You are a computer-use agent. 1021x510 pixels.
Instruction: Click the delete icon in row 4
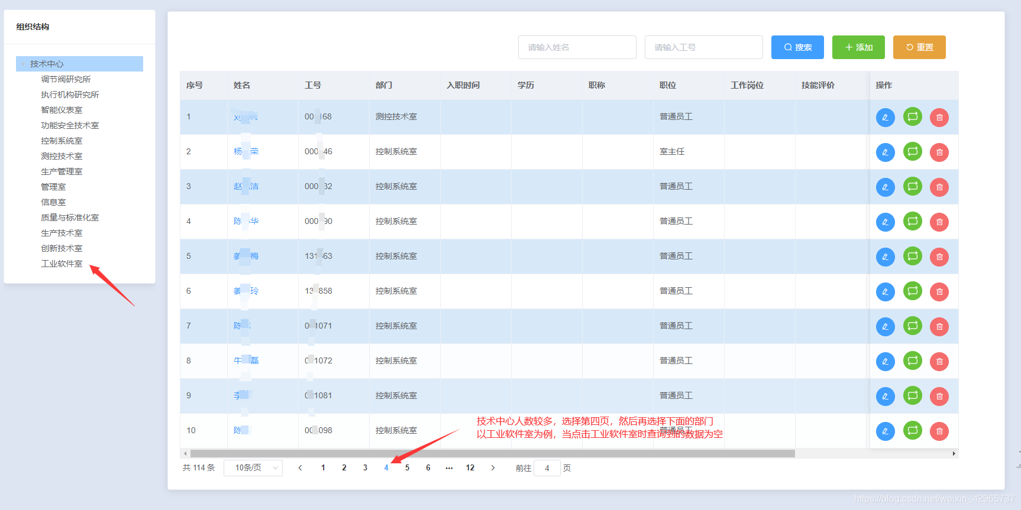(x=939, y=222)
